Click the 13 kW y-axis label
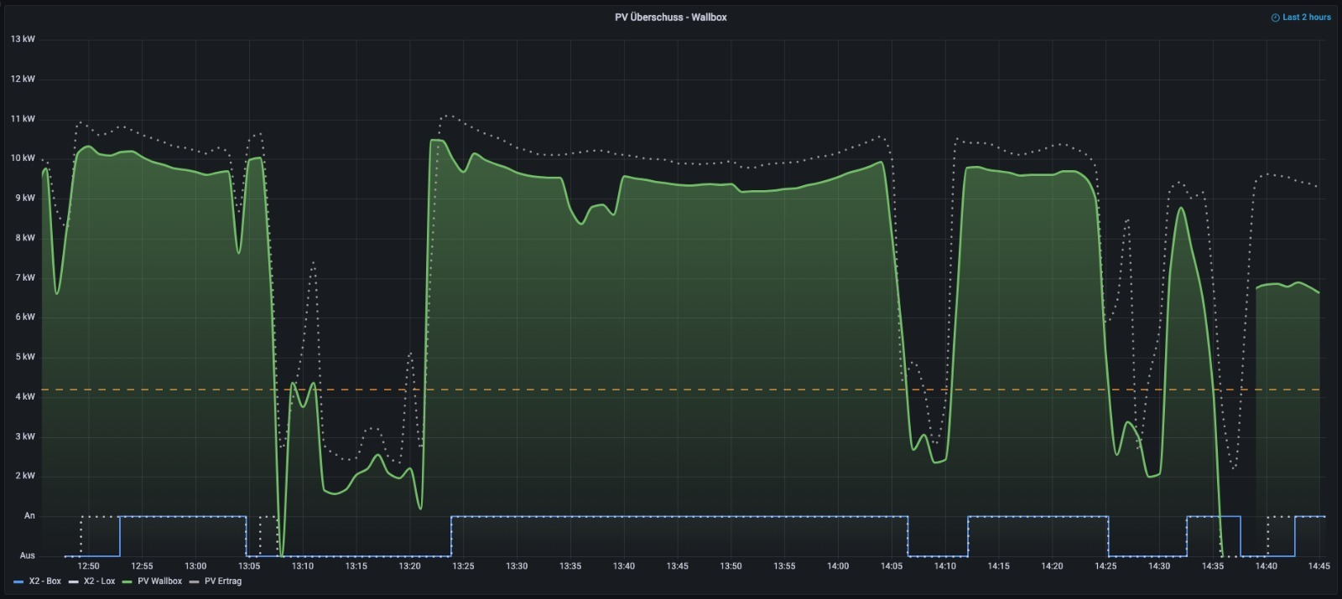This screenshot has height=599, width=1342. (x=23, y=39)
